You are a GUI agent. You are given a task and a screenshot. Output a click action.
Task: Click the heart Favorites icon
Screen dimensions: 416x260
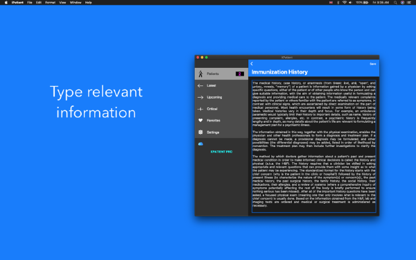[x=200, y=121]
